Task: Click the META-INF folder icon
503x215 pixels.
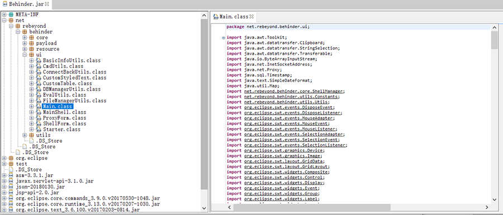Action: click(x=11, y=14)
